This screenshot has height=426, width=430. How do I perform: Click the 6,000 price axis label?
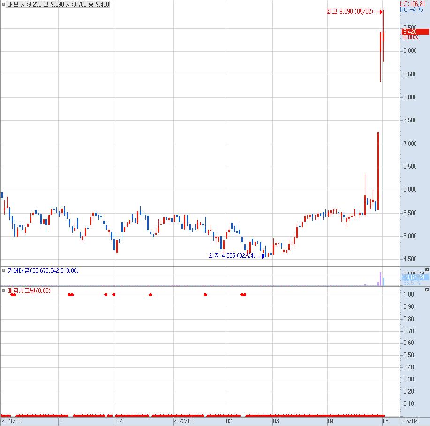point(410,189)
